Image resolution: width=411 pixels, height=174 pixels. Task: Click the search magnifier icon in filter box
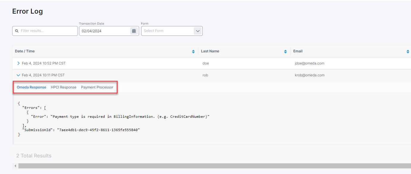point(17,31)
